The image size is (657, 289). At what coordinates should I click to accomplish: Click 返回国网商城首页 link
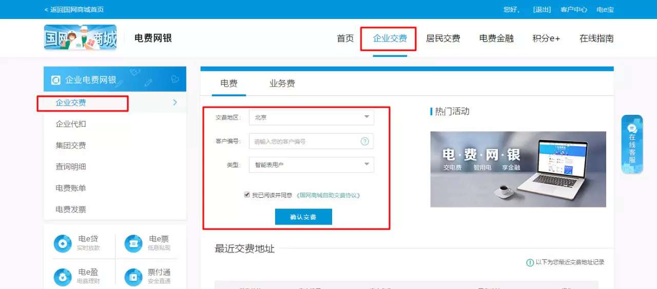(x=74, y=10)
